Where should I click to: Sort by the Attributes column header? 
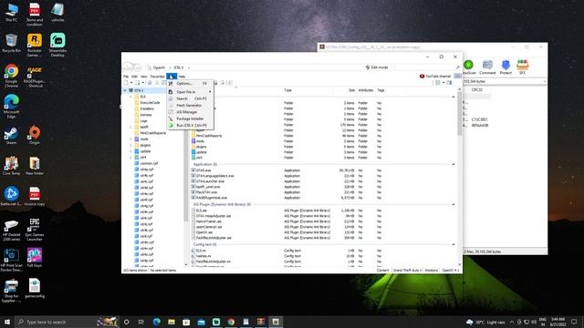366,90
